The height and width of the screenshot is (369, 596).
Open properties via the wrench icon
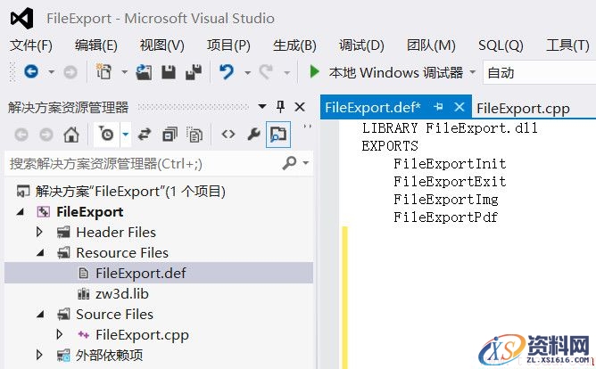(253, 135)
